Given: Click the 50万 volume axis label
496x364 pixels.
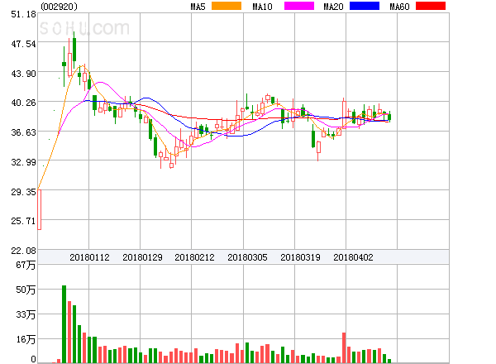Looking at the screenshot, I should tap(26, 290).
